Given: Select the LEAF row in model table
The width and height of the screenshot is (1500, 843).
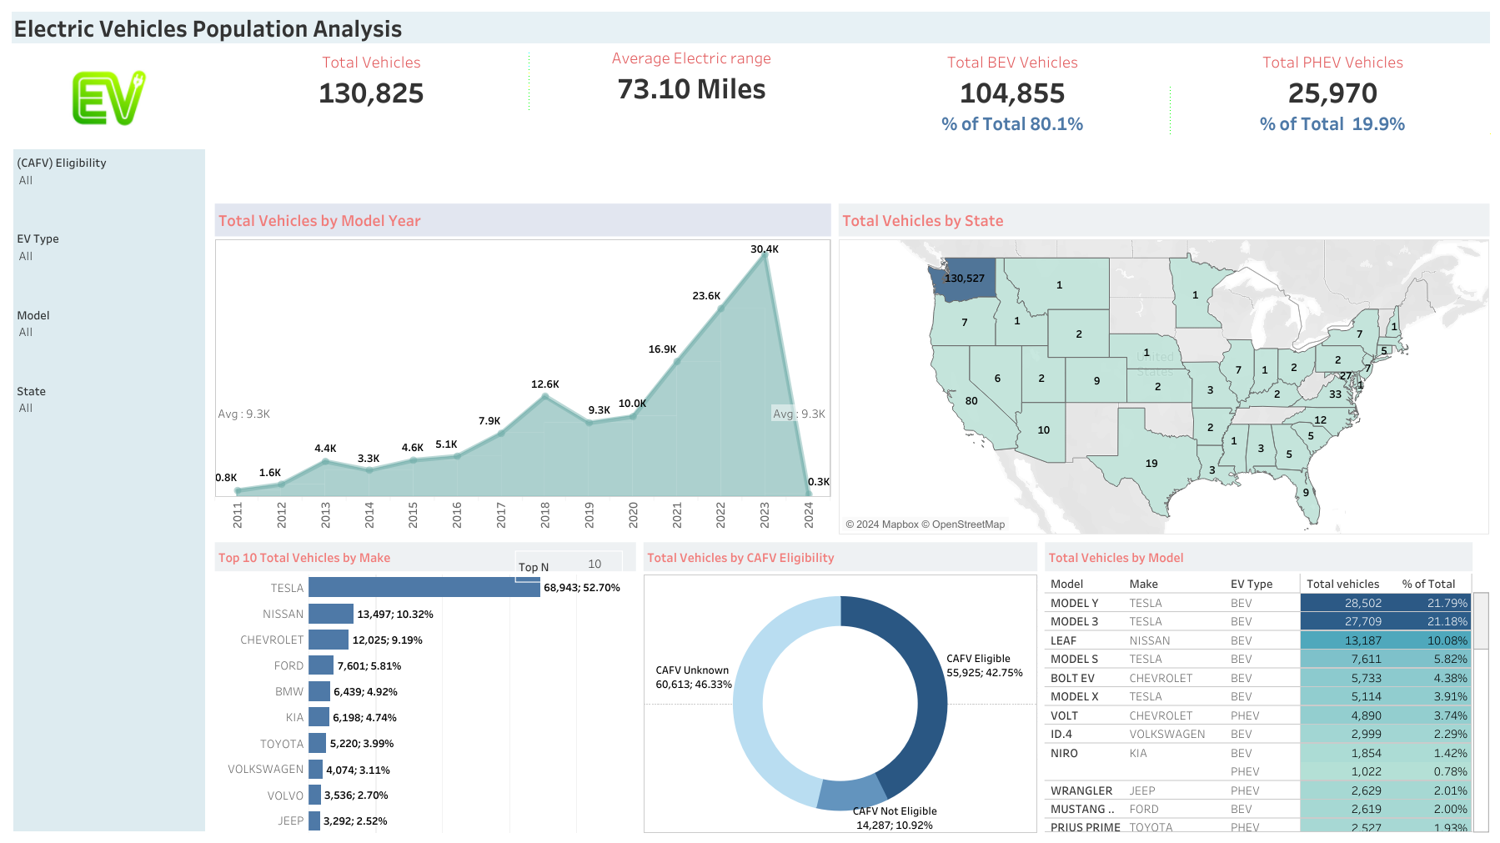Looking at the screenshot, I should click(1258, 640).
